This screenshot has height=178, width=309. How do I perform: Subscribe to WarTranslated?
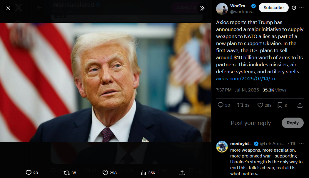pos(273,8)
